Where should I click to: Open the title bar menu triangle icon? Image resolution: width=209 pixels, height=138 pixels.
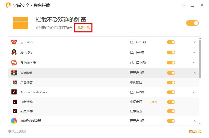(x=184, y=5)
